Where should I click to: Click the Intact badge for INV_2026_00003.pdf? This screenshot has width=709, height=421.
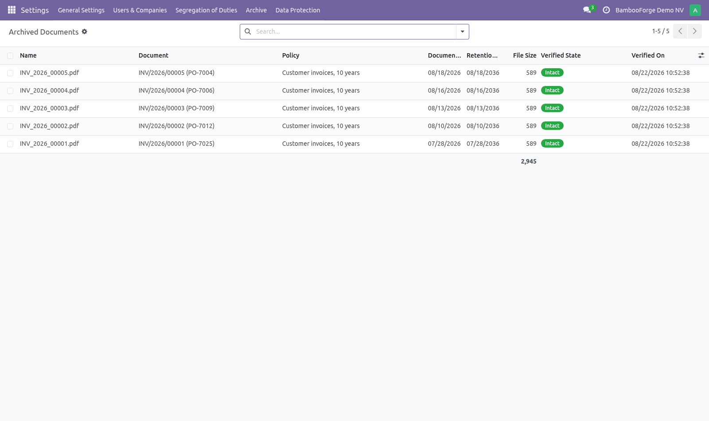pos(552,108)
